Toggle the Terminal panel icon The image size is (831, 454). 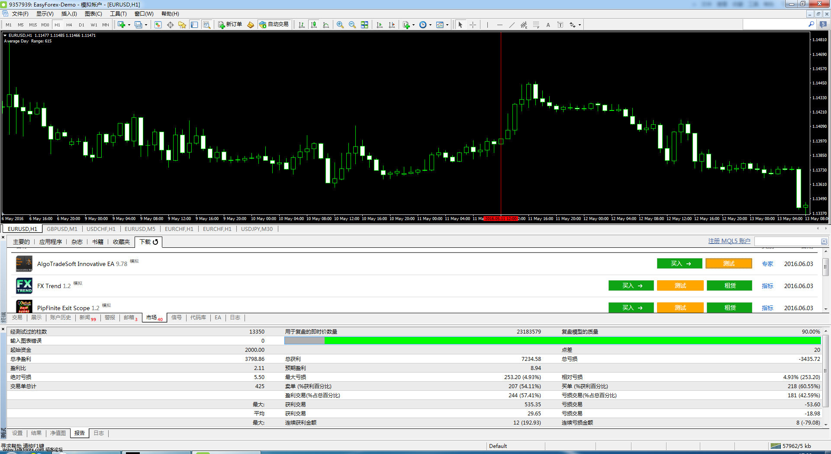pos(194,25)
